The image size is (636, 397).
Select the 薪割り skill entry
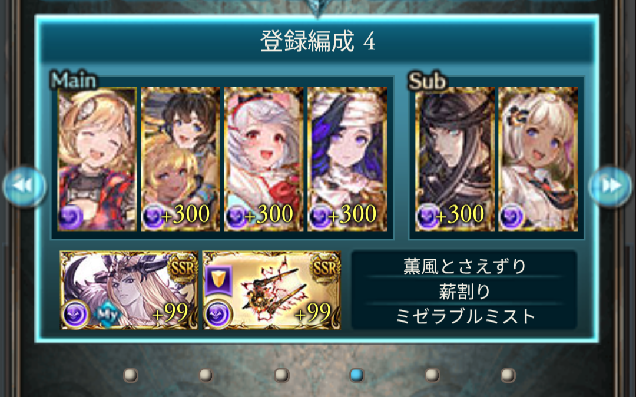[x=464, y=291]
